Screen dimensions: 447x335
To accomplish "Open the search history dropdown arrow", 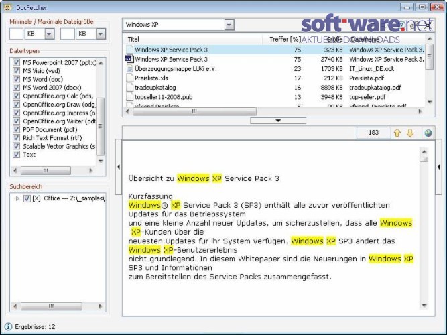I will [x=229, y=25].
